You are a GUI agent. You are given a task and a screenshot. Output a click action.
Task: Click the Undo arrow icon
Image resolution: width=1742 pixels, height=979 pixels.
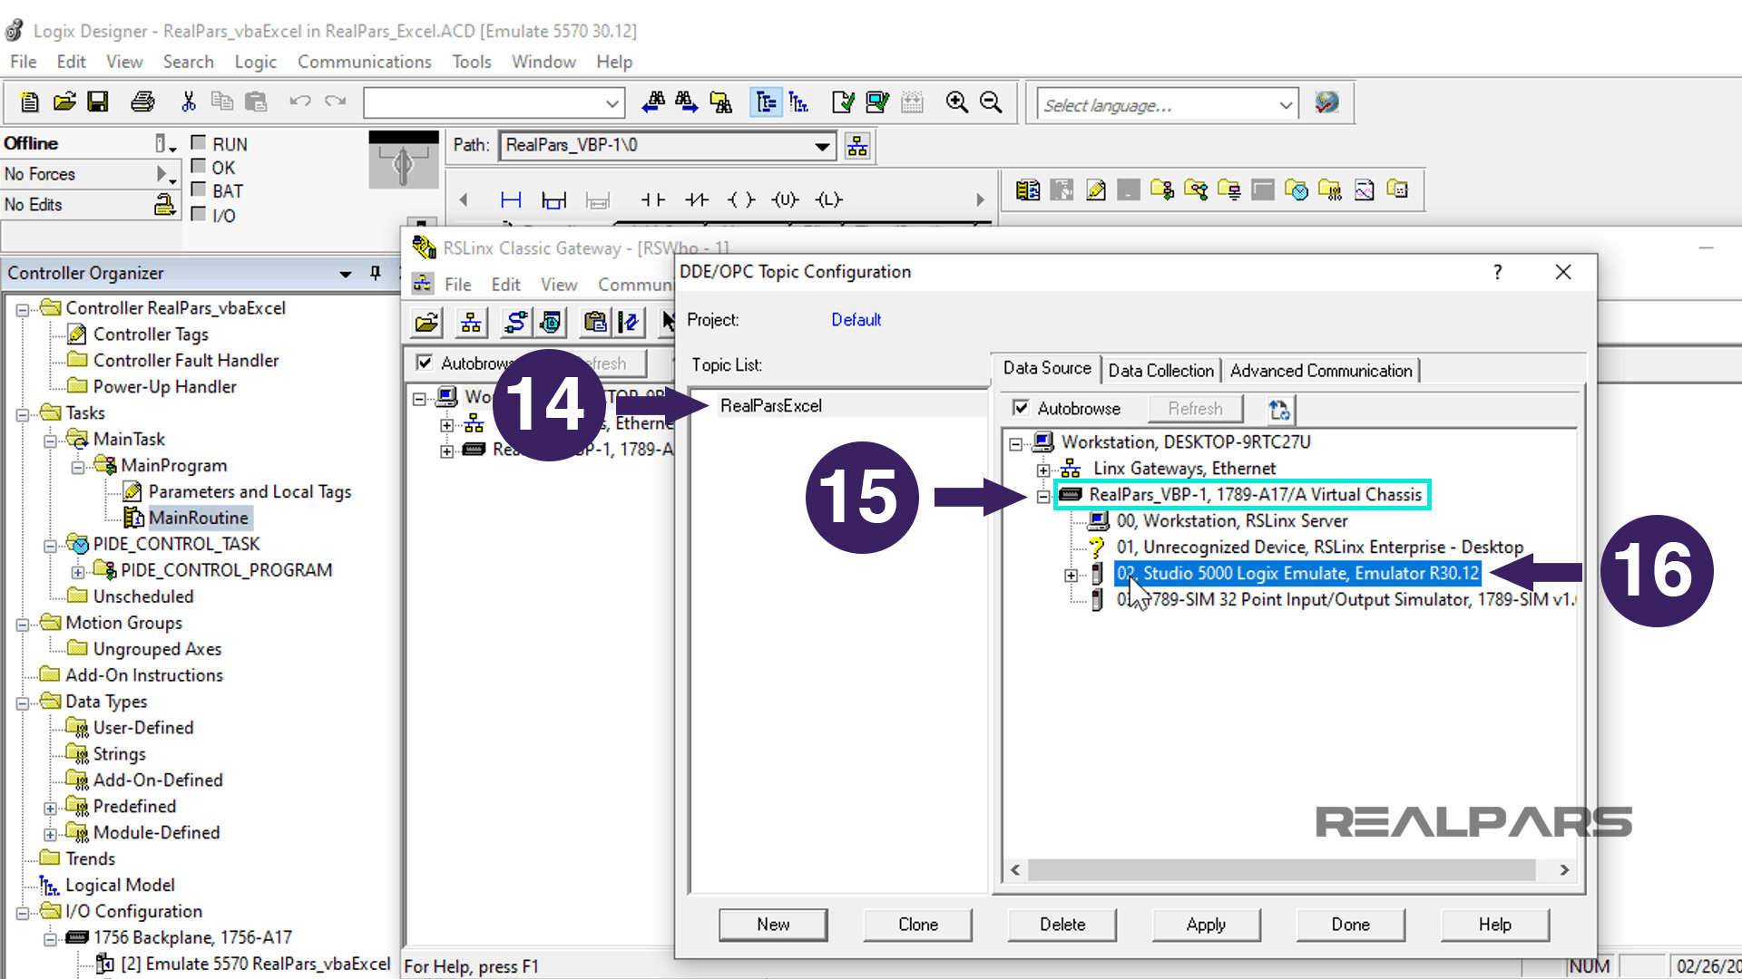(300, 102)
